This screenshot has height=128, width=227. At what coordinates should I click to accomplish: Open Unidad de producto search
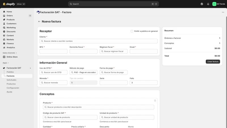coord(127,117)
